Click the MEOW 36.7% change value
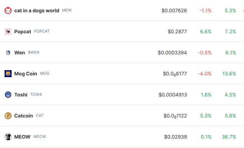This screenshot has height=148, width=244. pyautogui.click(x=229, y=137)
